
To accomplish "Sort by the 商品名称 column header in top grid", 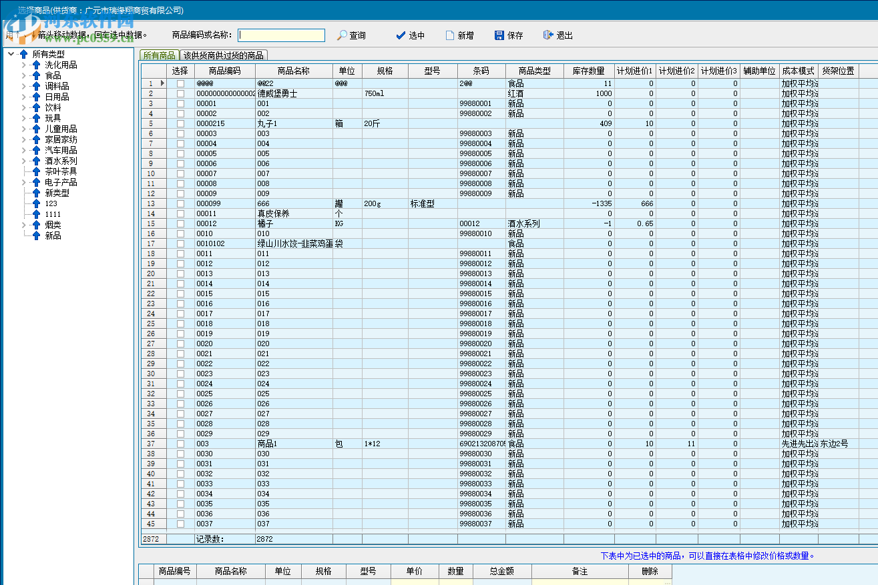I will 294,71.
